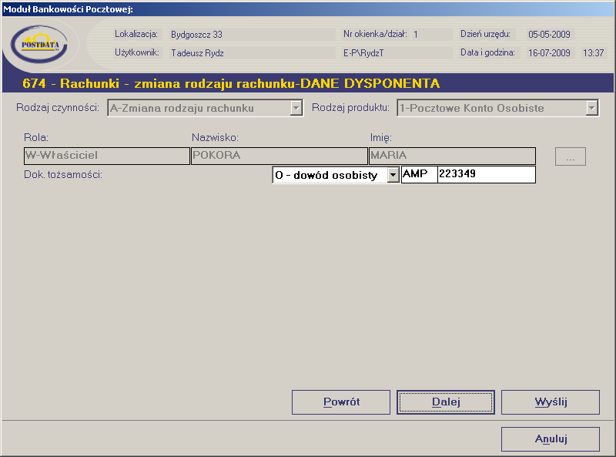Click the 'Użytkownik:' label

(x=137, y=52)
